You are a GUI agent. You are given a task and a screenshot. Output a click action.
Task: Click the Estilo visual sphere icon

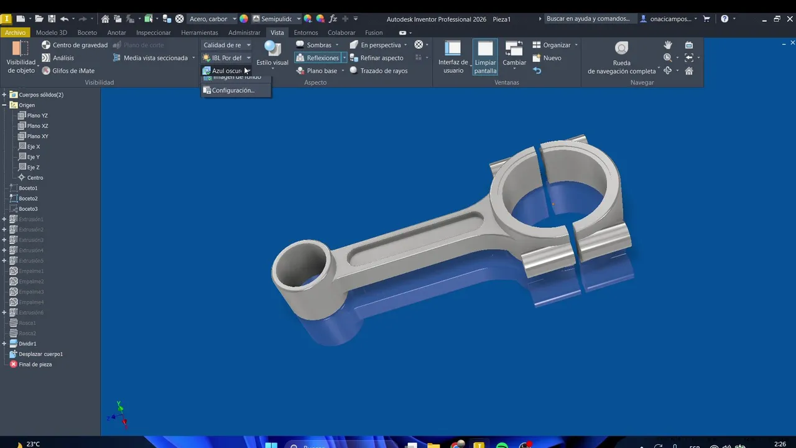[x=272, y=49]
